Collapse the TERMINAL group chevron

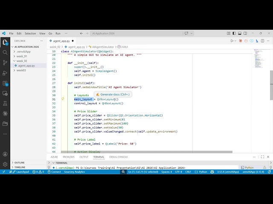click(54, 163)
